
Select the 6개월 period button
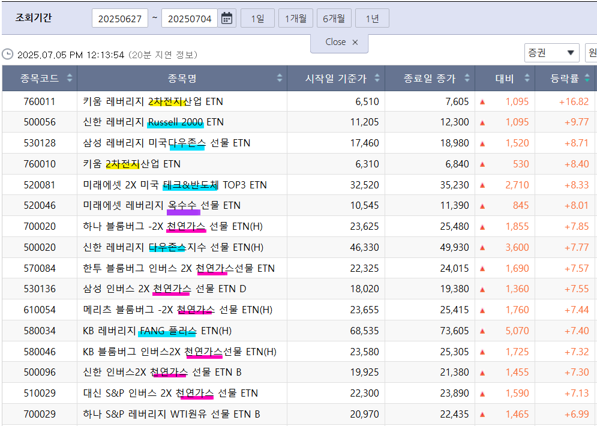click(334, 18)
